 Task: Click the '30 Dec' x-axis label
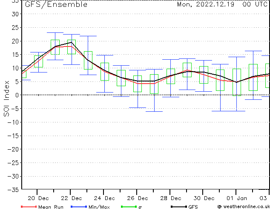204,198
